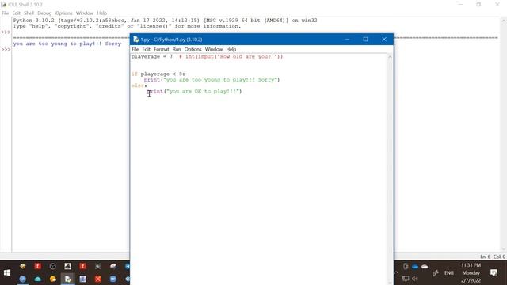Open the Format menu in the 1.py editor
507x285 pixels.
[162, 49]
